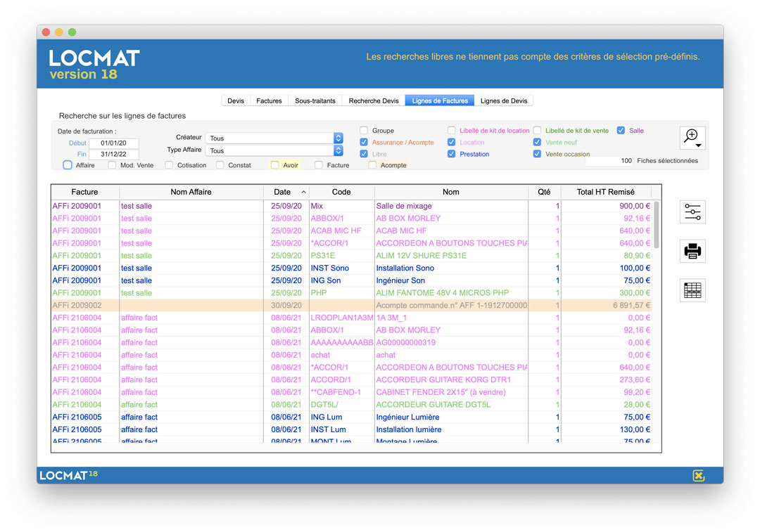
Task: Select the Installation Sono row
Action: tap(351, 268)
